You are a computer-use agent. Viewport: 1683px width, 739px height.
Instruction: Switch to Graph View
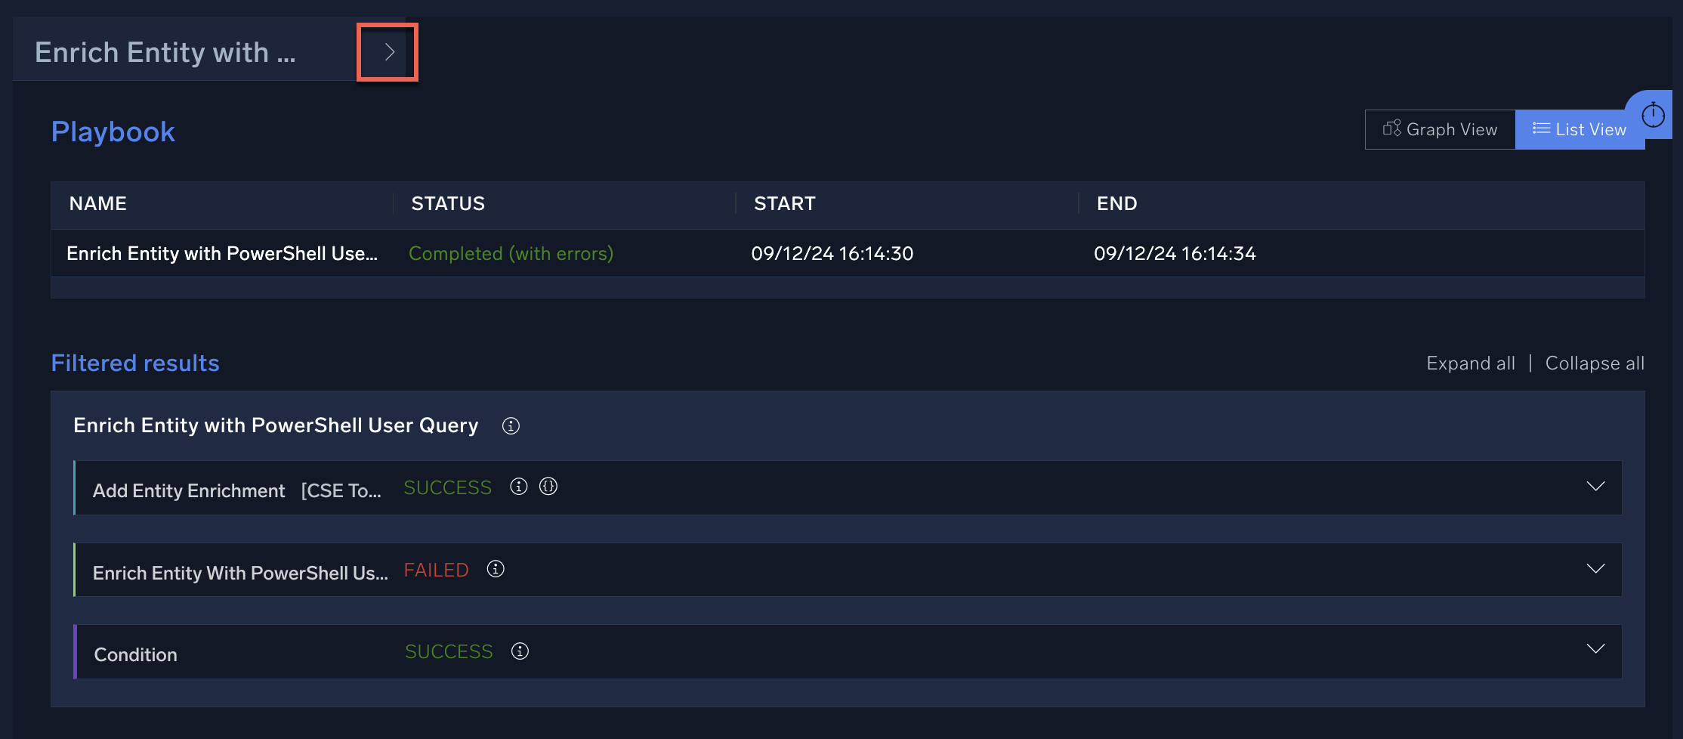coord(1441,128)
